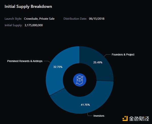This screenshot has height=124, width=152.
Task: Click the 'Launch Style:' field label
Action: [13, 19]
